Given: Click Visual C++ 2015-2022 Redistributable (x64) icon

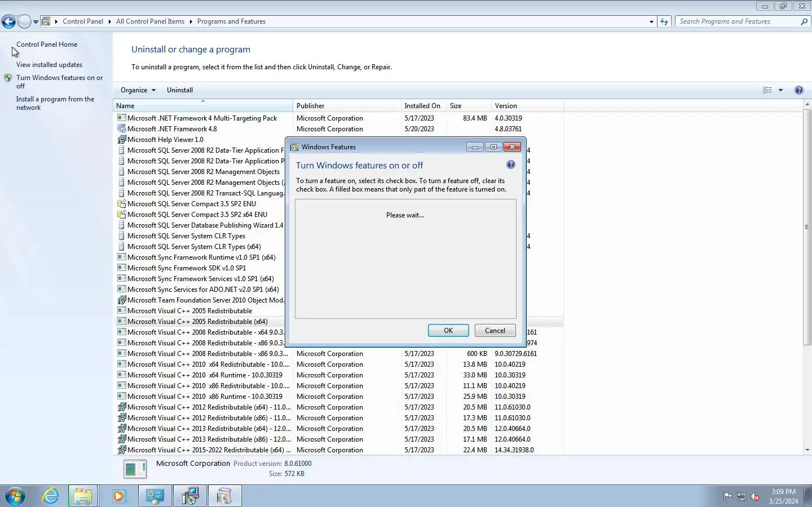Looking at the screenshot, I should 121,450.
